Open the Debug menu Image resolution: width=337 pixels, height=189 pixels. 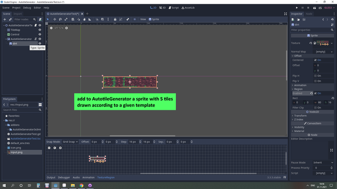[27, 8]
